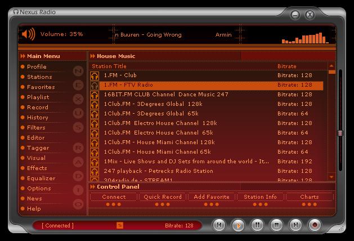Click the Volume: 35% readout
Image resolution: width=354 pixels, height=241 pixels.
click(62, 34)
